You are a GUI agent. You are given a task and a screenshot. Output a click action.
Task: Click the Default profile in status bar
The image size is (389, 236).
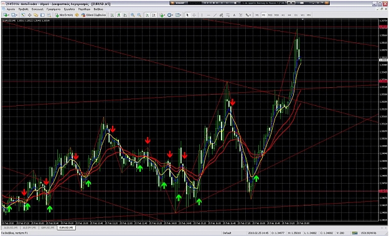click(227, 233)
